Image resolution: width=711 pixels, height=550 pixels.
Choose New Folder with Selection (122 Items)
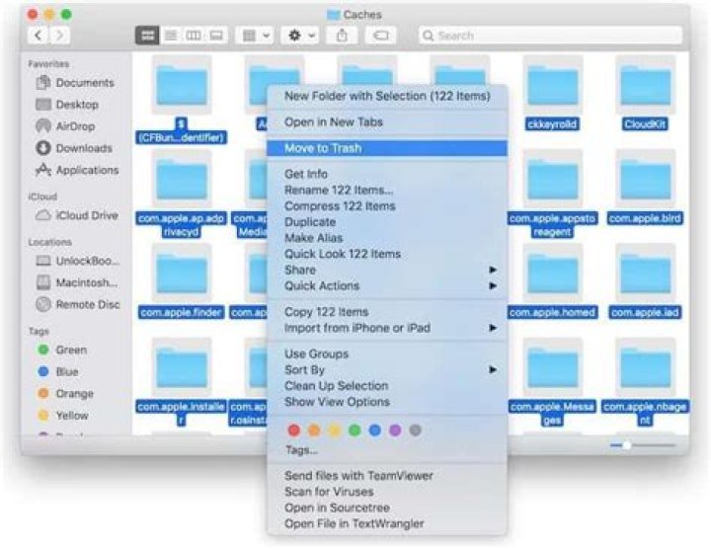click(x=387, y=96)
